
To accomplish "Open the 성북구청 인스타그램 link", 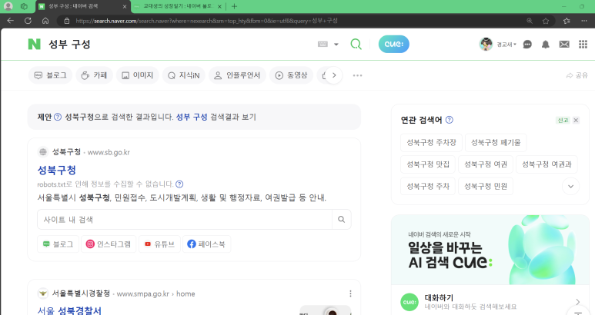I will pos(109,244).
